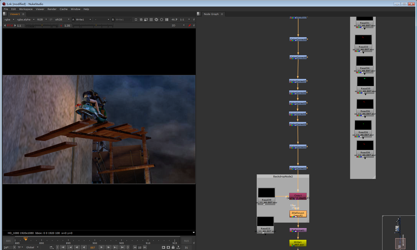Open the Cache menu
The height and width of the screenshot is (250, 417).
point(63,9)
